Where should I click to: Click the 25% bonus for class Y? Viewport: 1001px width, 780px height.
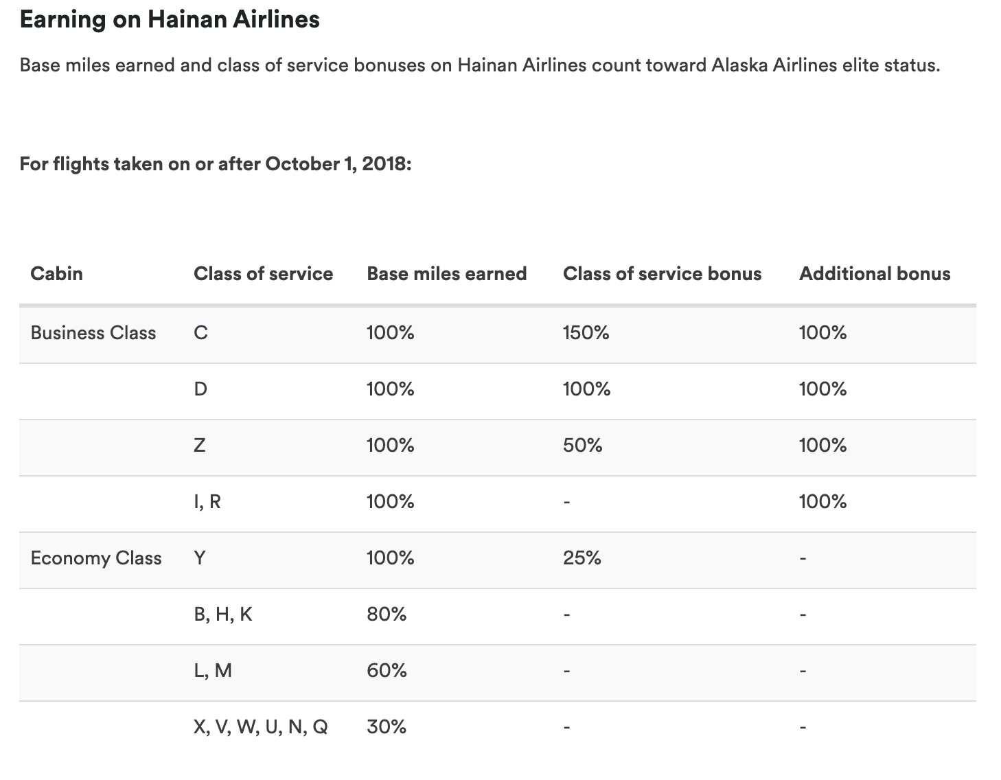point(582,558)
